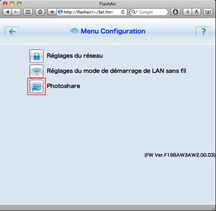
Task: Open help with the question mark button
Action: click(203, 31)
